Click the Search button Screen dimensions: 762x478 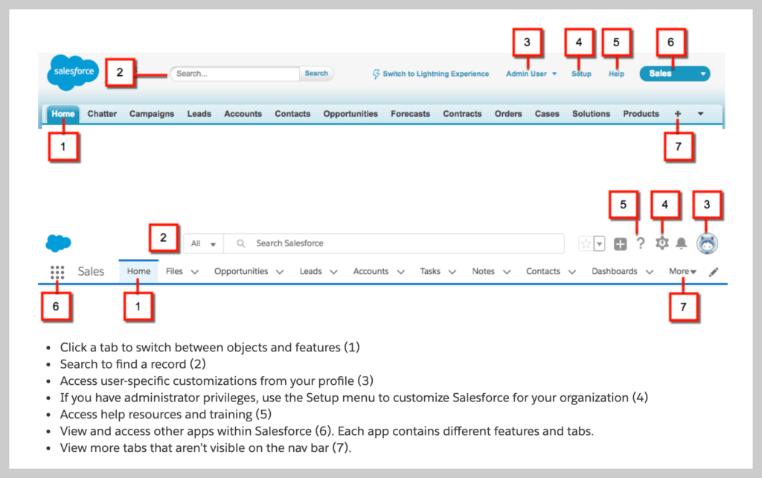316,73
